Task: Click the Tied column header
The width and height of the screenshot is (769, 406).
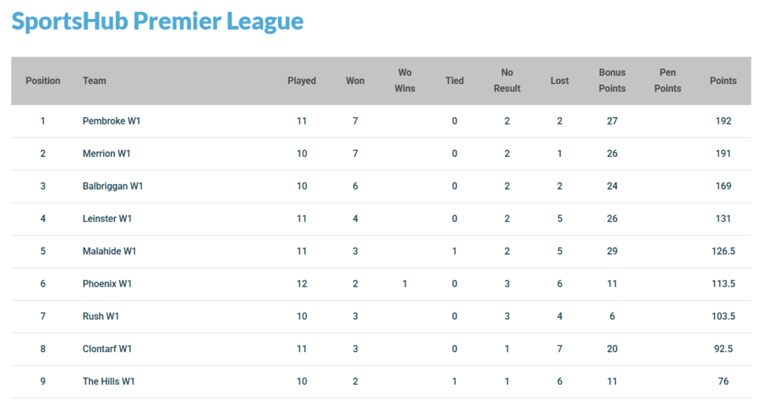Action: 454,80
